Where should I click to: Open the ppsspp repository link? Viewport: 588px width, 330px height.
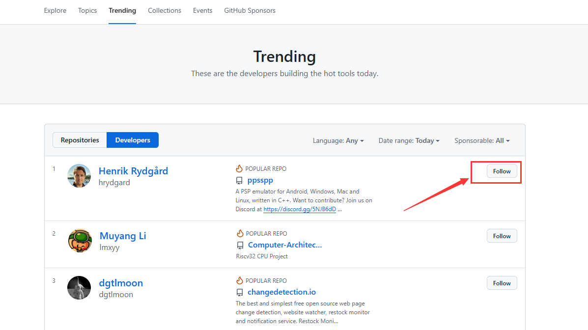click(x=260, y=180)
